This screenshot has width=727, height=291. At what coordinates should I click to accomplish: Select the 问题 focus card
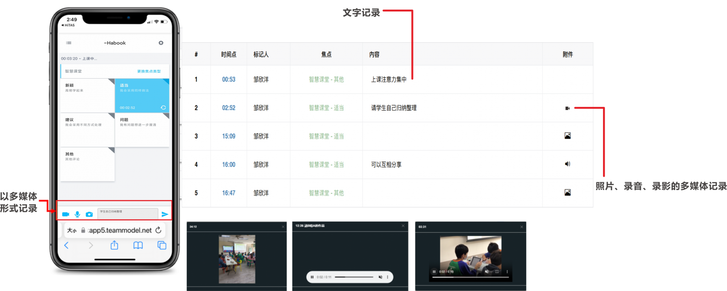[142, 130]
